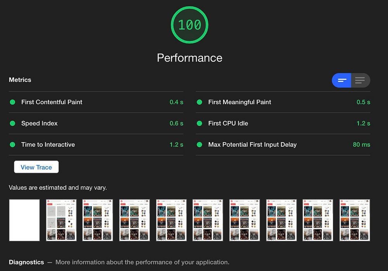Click the Metrics section heading
388x271 pixels.
tap(20, 80)
